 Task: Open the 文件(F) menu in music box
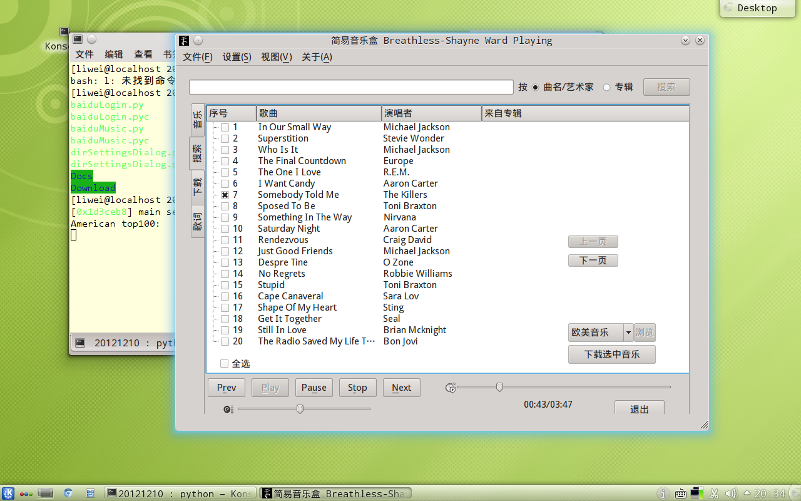tap(198, 57)
